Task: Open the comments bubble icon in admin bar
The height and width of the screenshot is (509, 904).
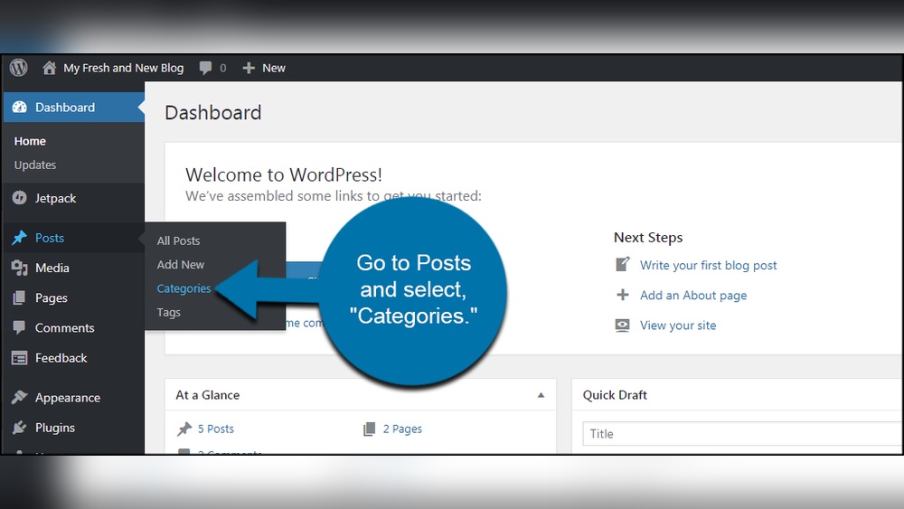Action: (x=205, y=68)
